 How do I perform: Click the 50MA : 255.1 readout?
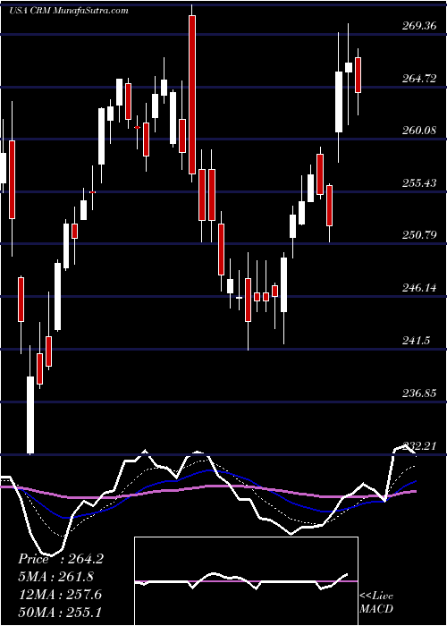(x=60, y=613)
